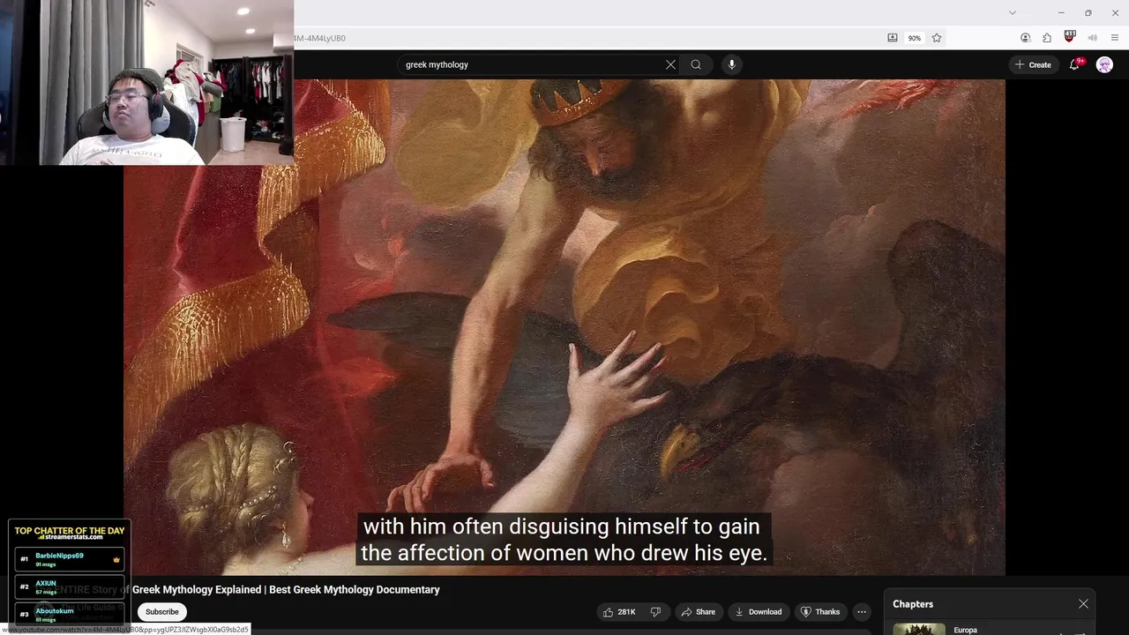Download the video

[x=758, y=612]
